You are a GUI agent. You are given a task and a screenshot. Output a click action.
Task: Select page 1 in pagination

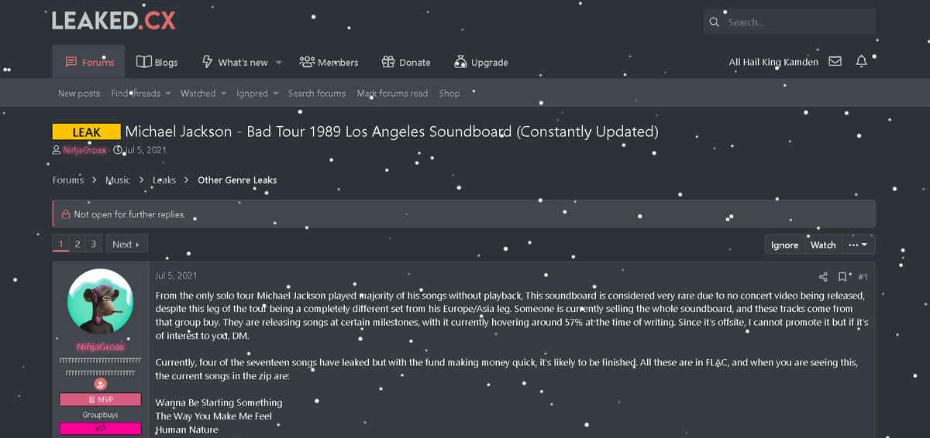coord(60,244)
